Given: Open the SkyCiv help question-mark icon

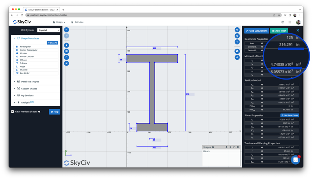Looking at the screenshot, I should pos(283,22).
